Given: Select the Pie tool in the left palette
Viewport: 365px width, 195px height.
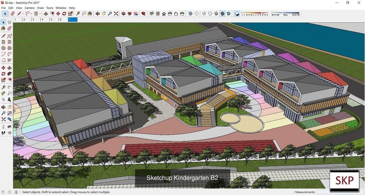Looking at the screenshot, I should tap(10, 60).
